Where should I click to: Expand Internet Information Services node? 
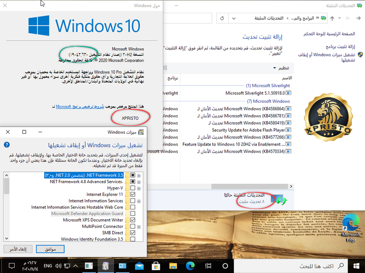tap(139, 201)
